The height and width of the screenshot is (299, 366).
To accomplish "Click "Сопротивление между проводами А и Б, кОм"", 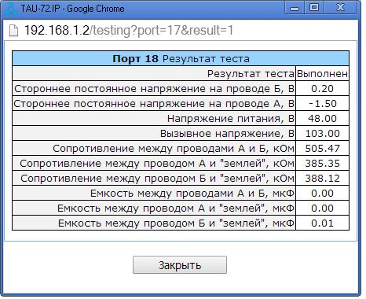I will 174,149.
